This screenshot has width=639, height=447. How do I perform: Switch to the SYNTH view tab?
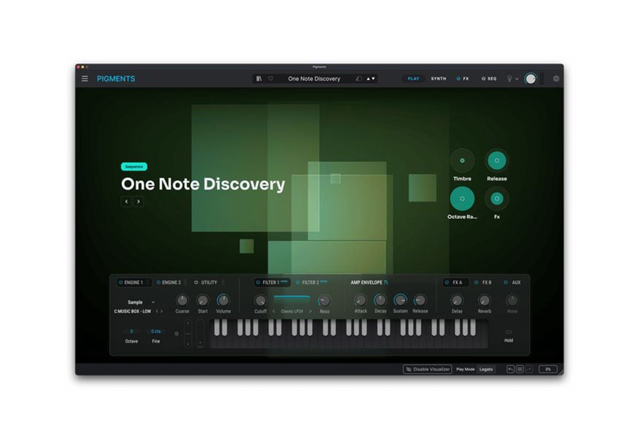(438, 79)
